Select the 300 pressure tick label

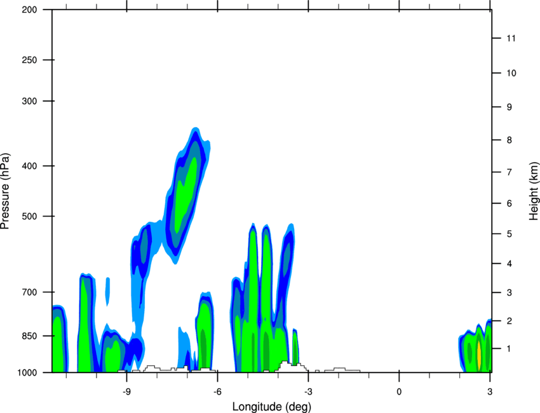29,101
